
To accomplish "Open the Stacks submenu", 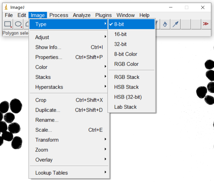I will [43, 77].
